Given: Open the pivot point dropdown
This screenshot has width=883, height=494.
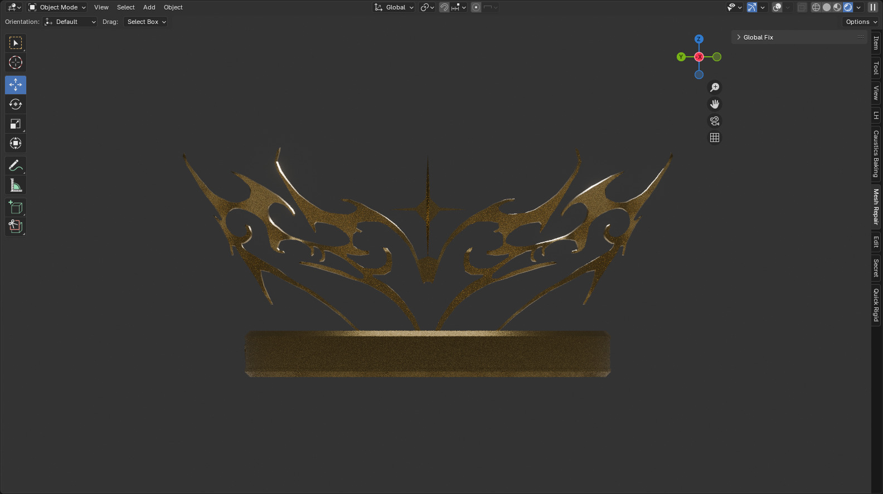Looking at the screenshot, I should [427, 7].
